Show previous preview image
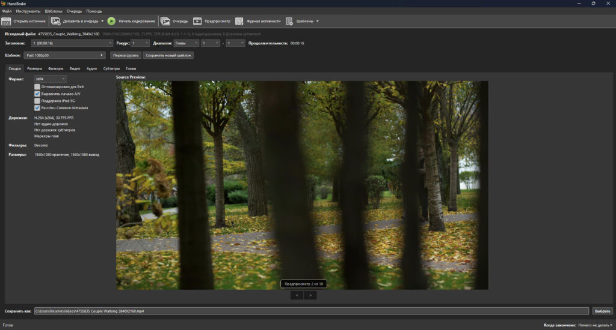Image resolution: width=616 pixels, height=330 pixels. 297,295
